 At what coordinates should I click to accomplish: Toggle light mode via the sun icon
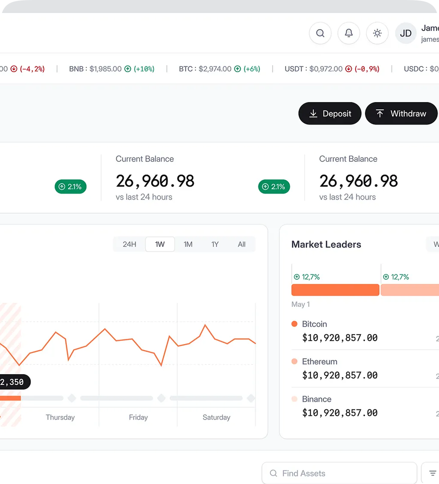point(377,33)
